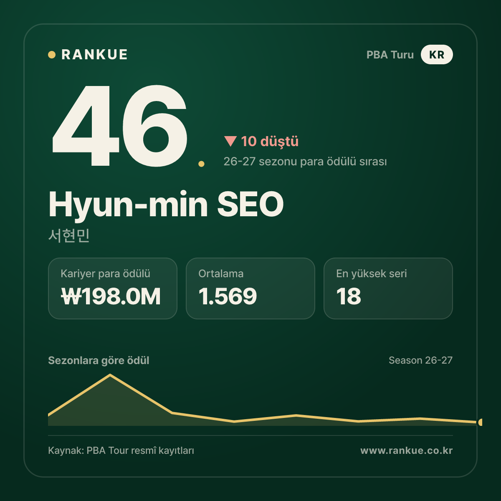Click the '26-27 sezonu para ödülü sırası' caption
Screen dimensions: 501x501
click(x=305, y=162)
